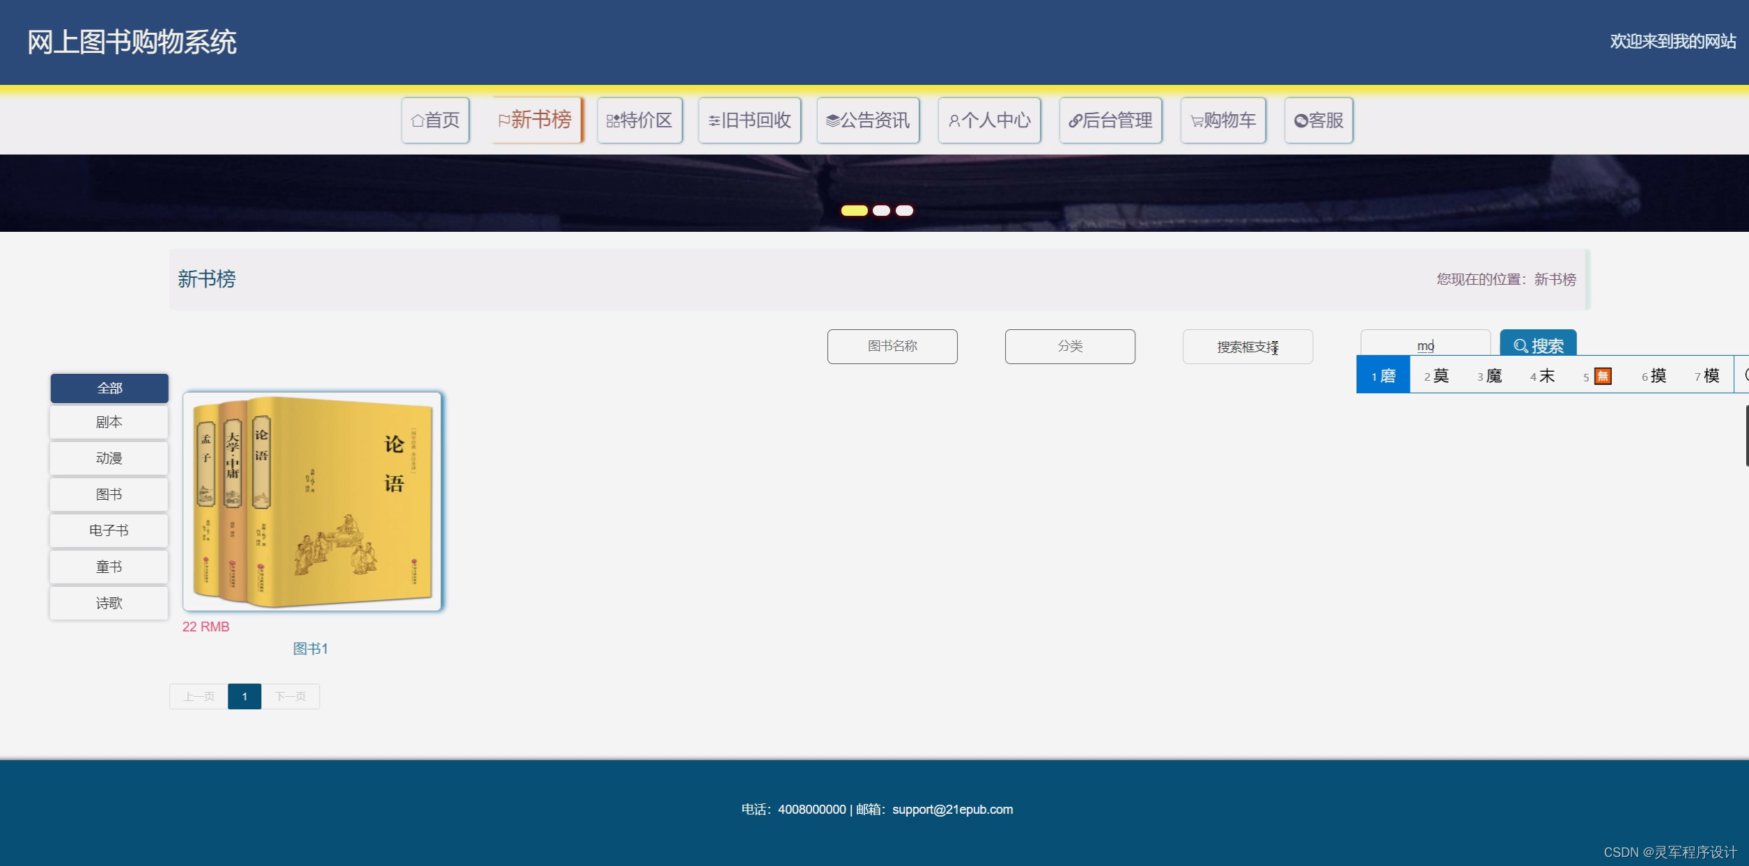
Task: Click the cart icon beside 购物车
Action: [1196, 122]
